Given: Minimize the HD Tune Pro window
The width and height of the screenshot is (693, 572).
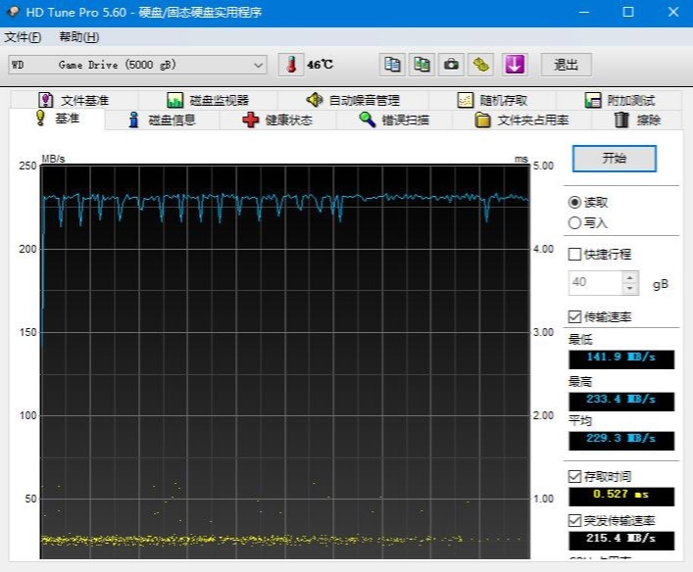Looking at the screenshot, I should (584, 12).
